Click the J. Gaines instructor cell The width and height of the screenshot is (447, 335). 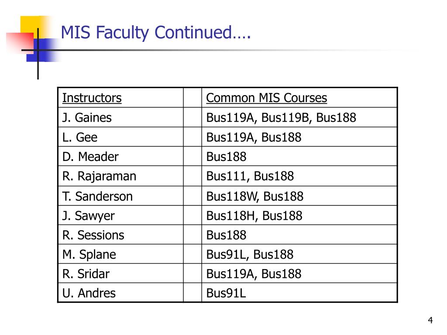click(120, 117)
